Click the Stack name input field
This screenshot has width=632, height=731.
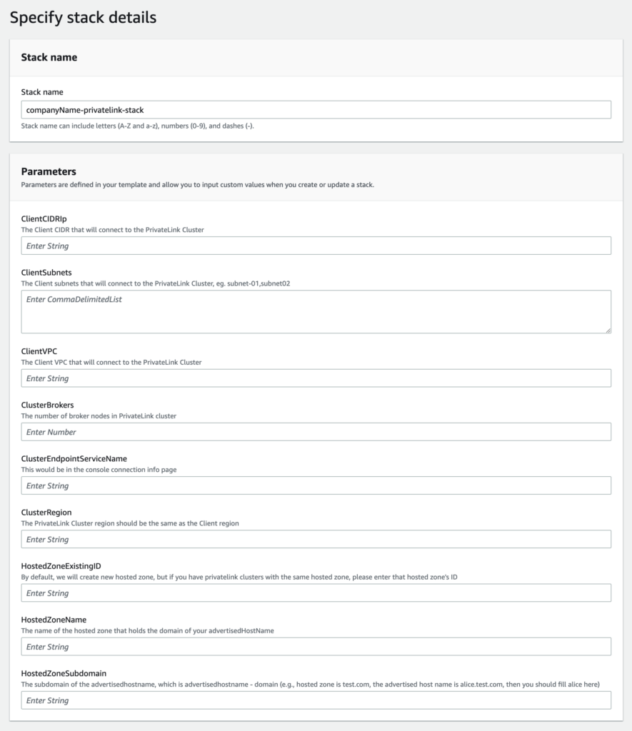pos(316,110)
